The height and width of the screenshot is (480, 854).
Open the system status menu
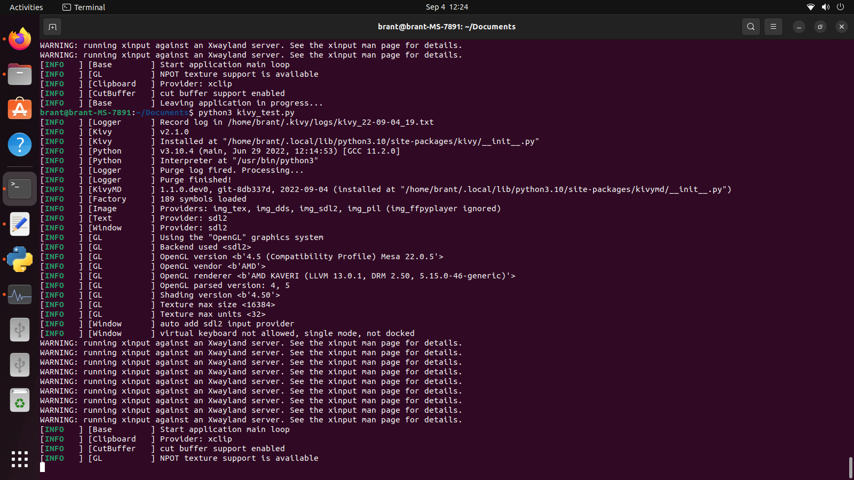[x=825, y=7]
